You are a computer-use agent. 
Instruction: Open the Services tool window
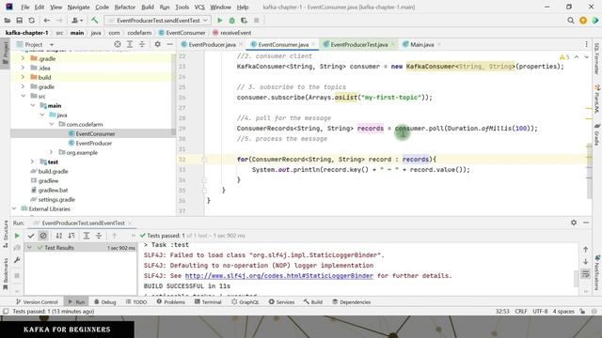(281, 302)
